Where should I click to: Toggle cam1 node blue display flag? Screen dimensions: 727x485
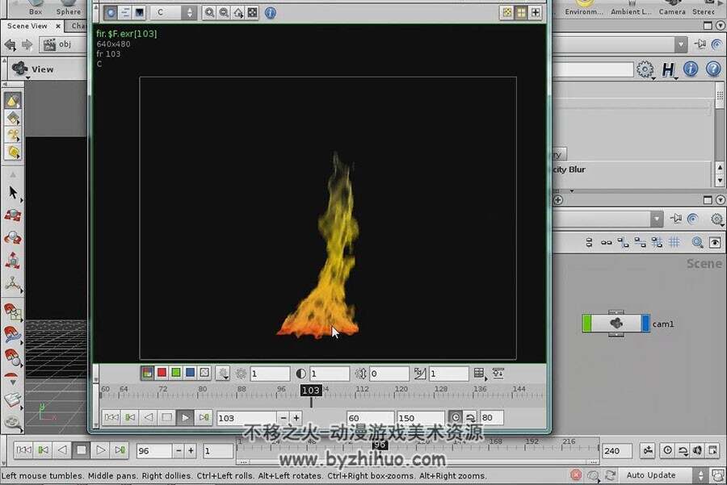(x=645, y=324)
